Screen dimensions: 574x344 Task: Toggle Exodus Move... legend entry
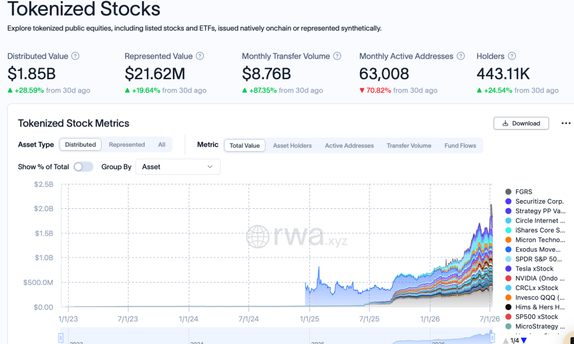coord(533,249)
